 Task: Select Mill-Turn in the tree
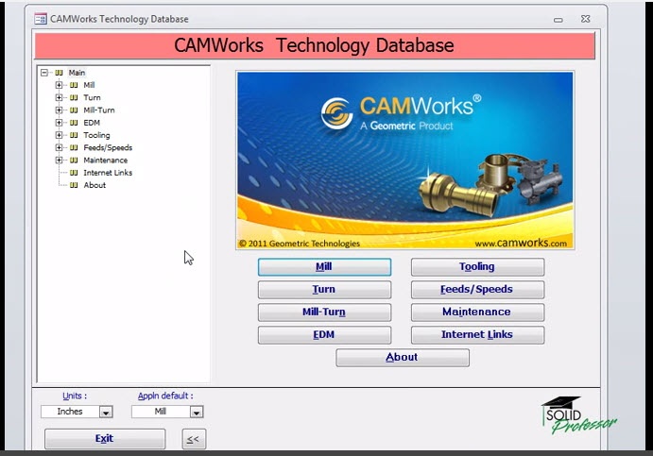click(99, 110)
